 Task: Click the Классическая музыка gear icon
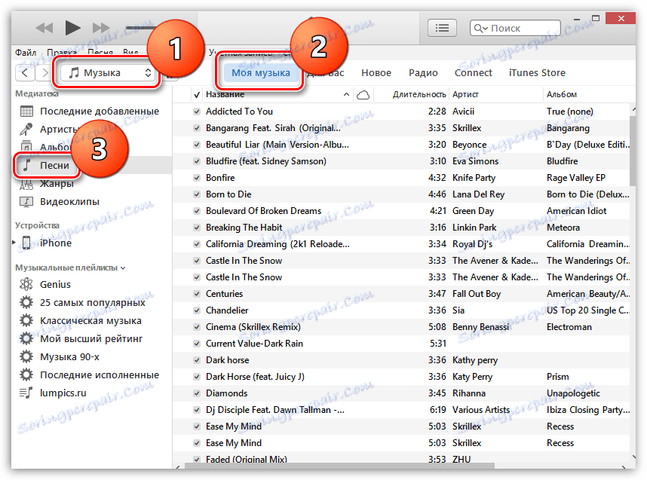tap(26, 320)
